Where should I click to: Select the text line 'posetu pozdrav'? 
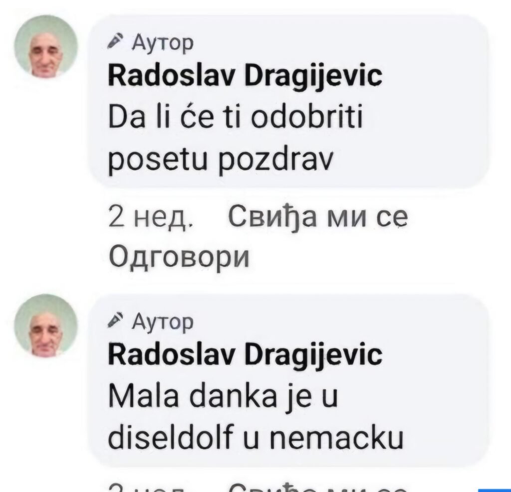coord(221,160)
